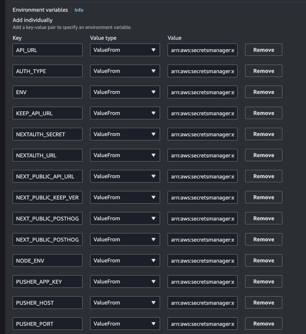Open the Value type selector for NODE_ENV
The image size is (306, 334).
(x=125, y=260)
